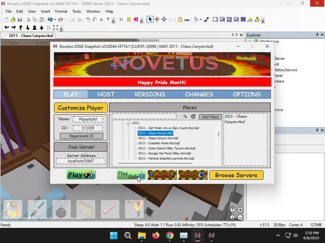325x243 pixels.
Task: Click the eyedropper Dropper tool icon
Action: [206, 19]
